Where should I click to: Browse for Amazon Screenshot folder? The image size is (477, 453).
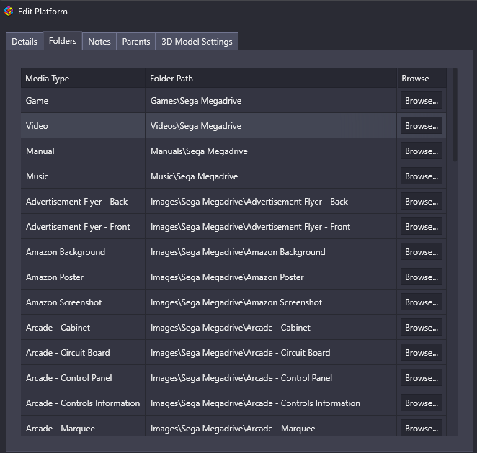(422, 302)
